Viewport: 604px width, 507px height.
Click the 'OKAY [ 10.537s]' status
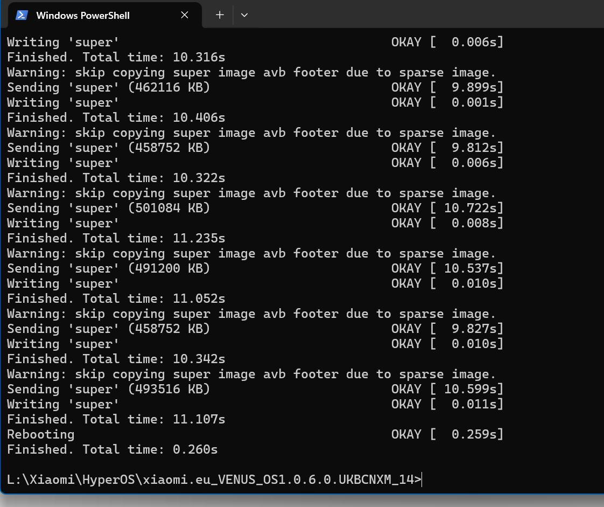(447, 268)
